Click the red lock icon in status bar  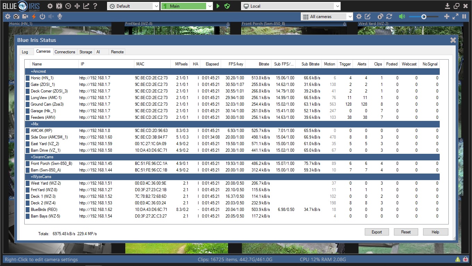click(465, 259)
